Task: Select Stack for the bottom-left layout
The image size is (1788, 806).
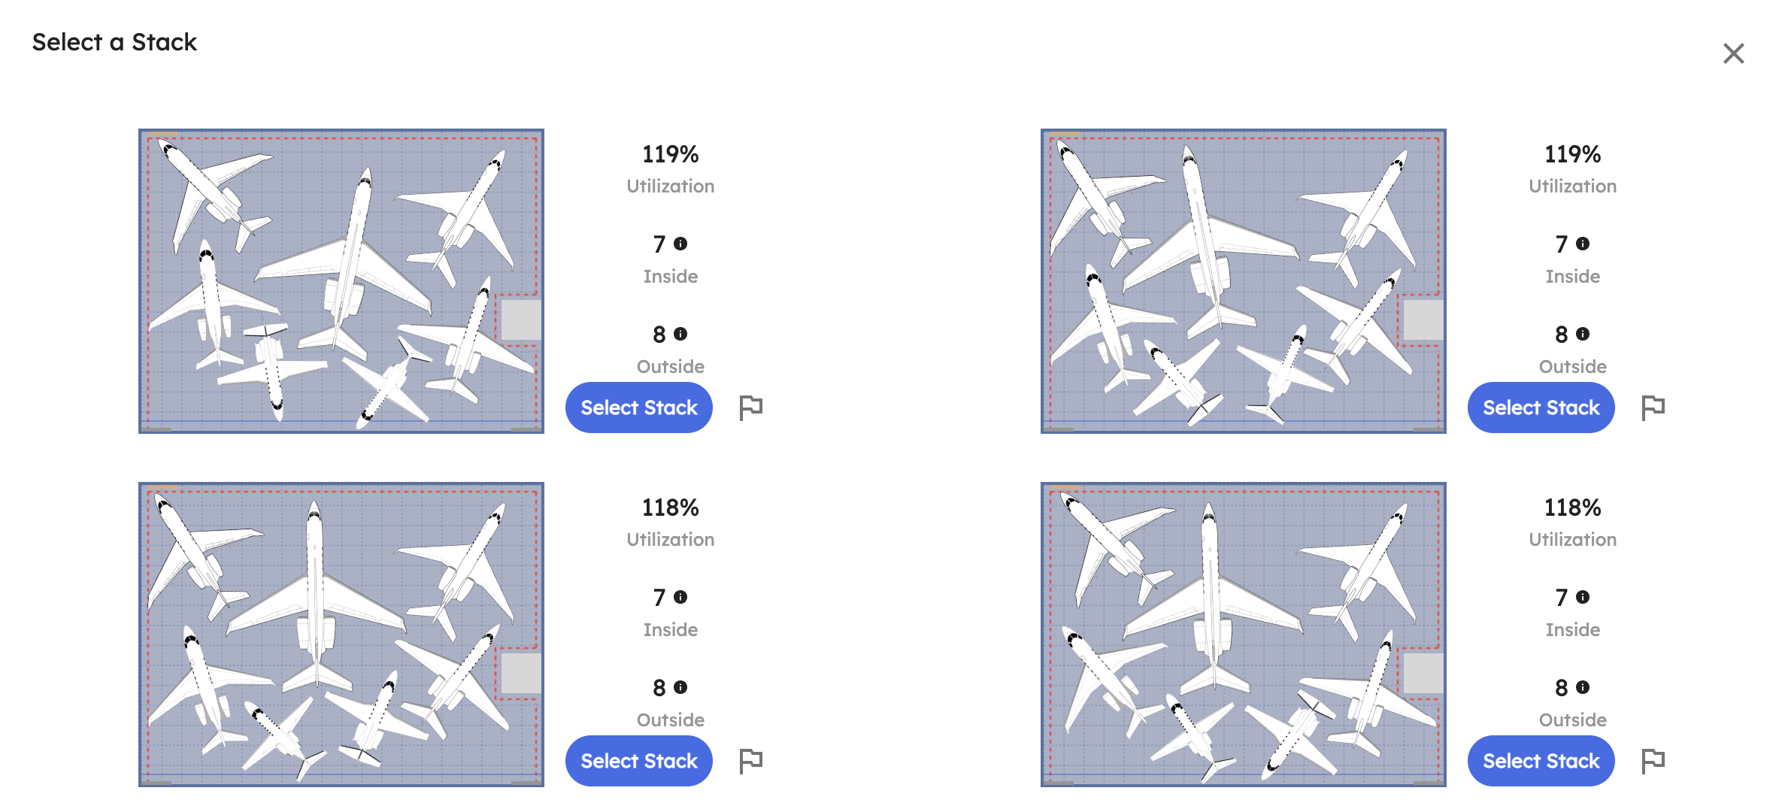Action: click(638, 760)
